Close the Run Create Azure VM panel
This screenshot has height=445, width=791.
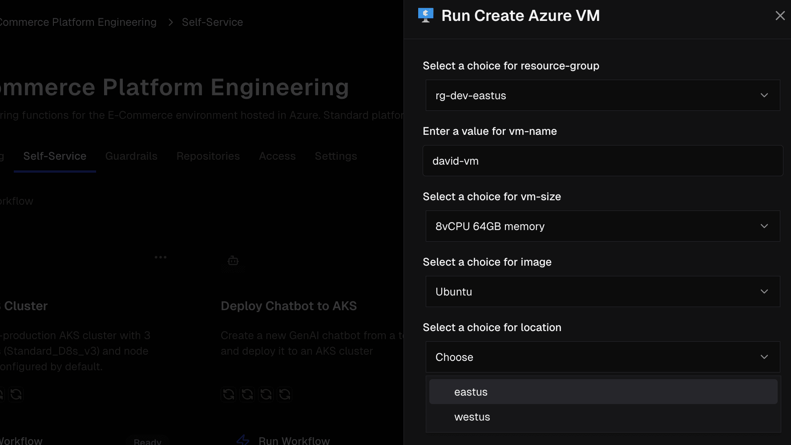(780, 16)
